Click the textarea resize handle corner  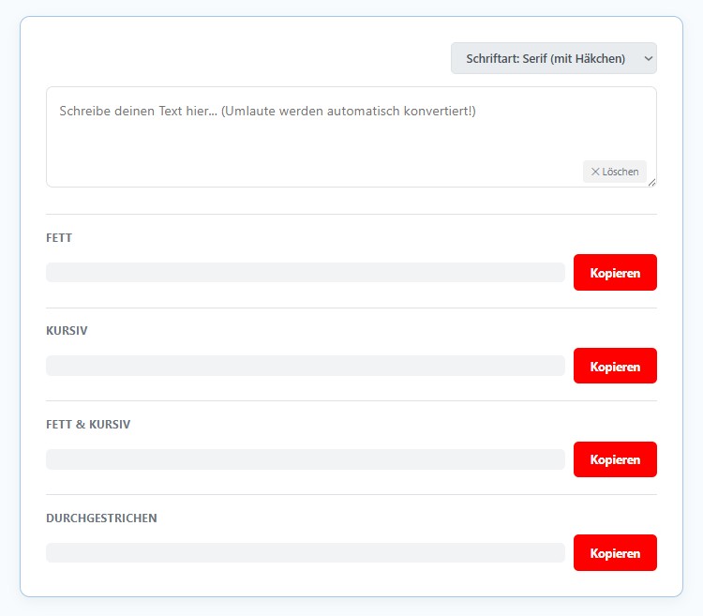(x=651, y=183)
